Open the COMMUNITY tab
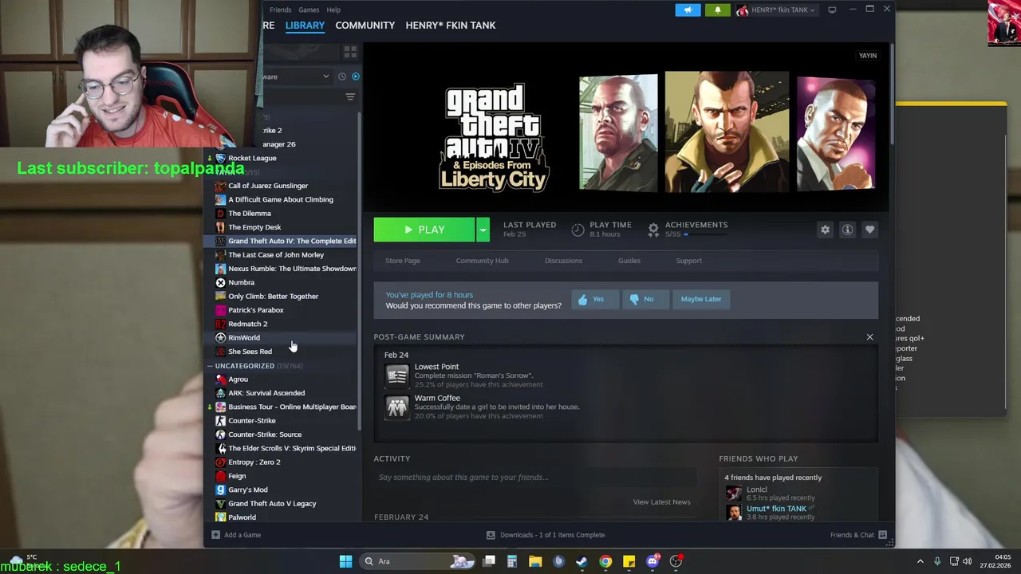Viewport: 1021px width, 574px height. [x=365, y=26]
